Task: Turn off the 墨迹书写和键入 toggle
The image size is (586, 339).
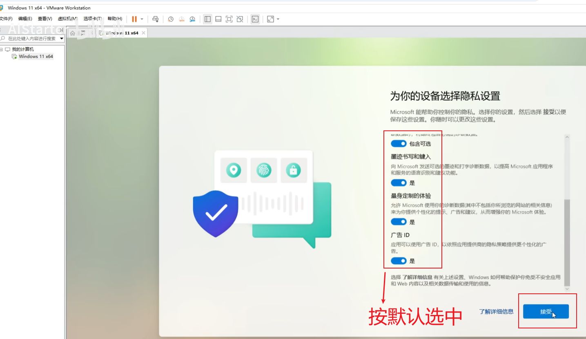Action: [x=399, y=183]
